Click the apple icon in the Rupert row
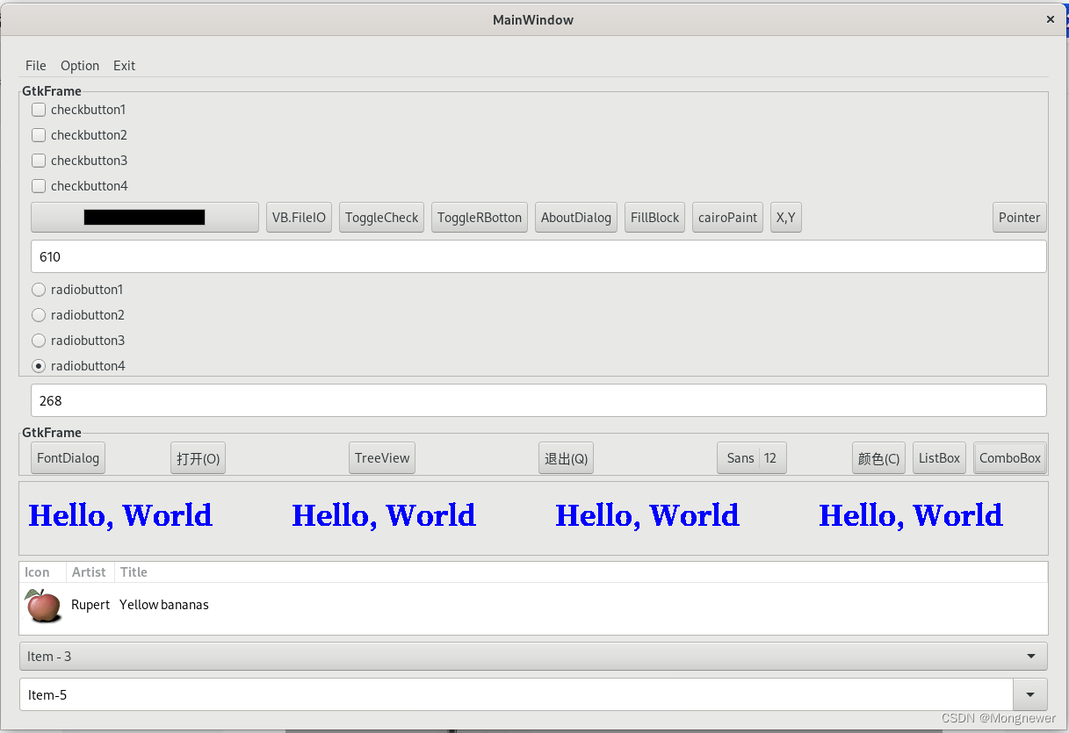Image resolution: width=1069 pixels, height=733 pixels. [x=42, y=605]
